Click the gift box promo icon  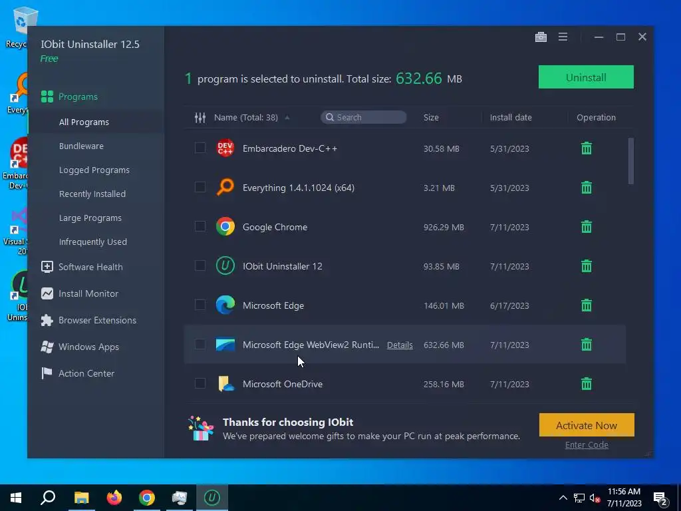[201, 428]
